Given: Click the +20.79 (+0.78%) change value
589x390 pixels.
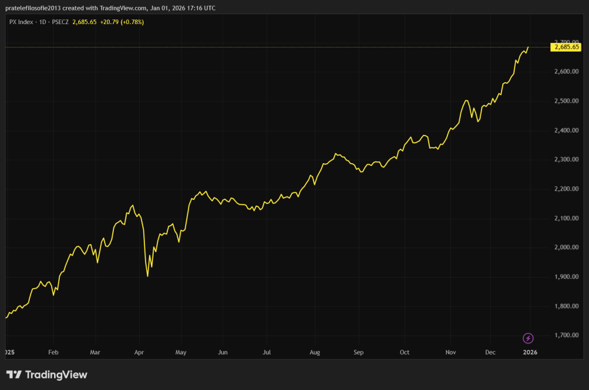Looking at the screenshot, I should 121,22.
